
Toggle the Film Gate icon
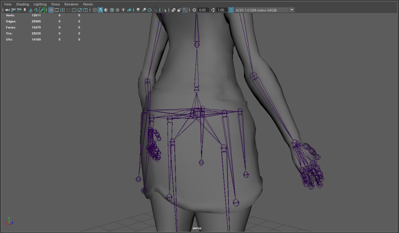pos(57,10)
